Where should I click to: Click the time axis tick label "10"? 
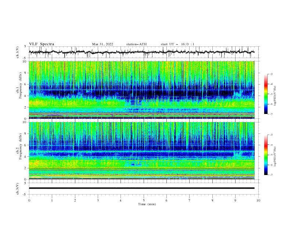point(258,200)
